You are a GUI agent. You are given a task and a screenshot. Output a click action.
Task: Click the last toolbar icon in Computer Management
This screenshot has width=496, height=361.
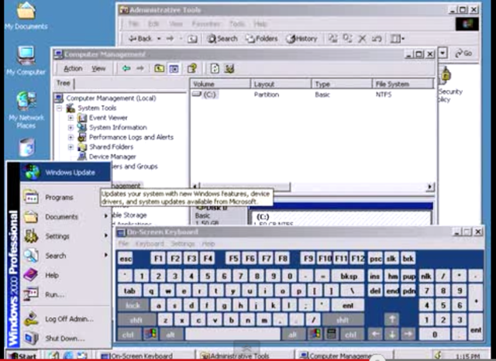[x=229, y=68]
